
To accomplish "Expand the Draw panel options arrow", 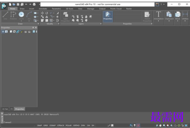I will (38, 24).
